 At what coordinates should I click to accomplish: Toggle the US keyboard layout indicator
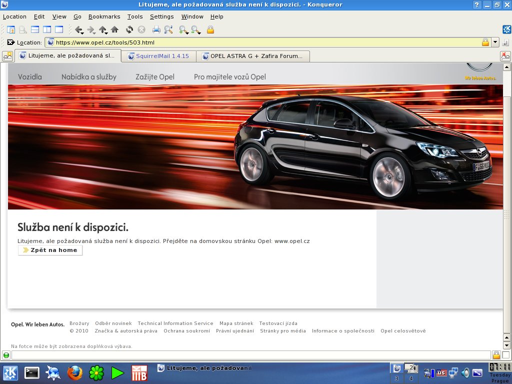pyautogui.click(x=441, y=372)
